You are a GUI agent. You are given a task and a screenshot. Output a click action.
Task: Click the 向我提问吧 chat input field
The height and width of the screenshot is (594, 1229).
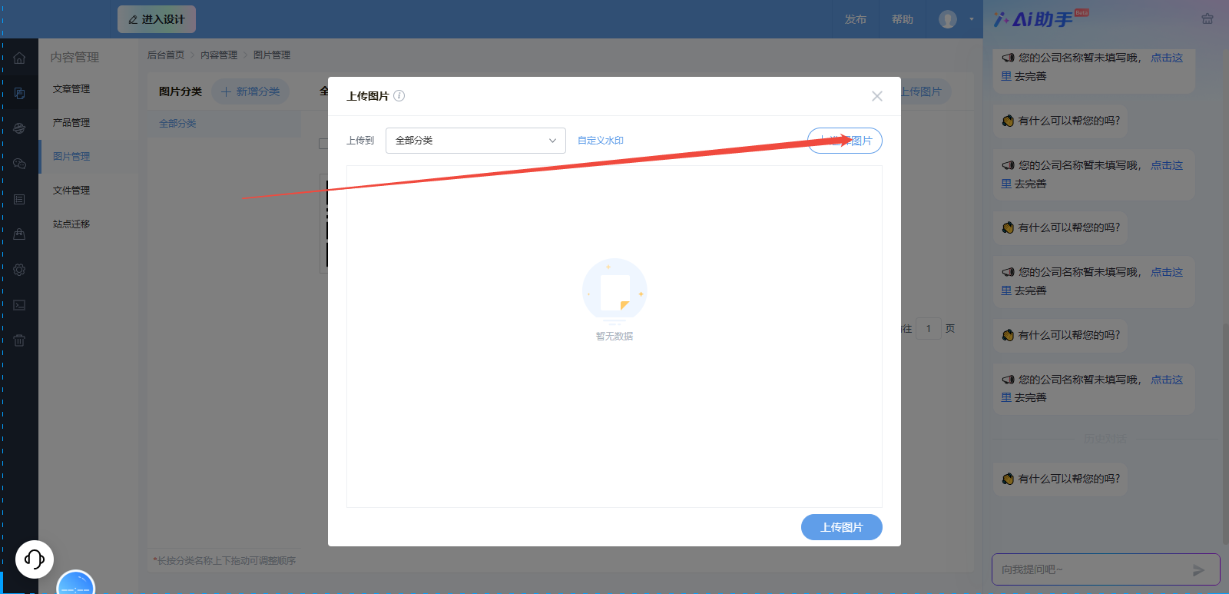click(1106, 569)
